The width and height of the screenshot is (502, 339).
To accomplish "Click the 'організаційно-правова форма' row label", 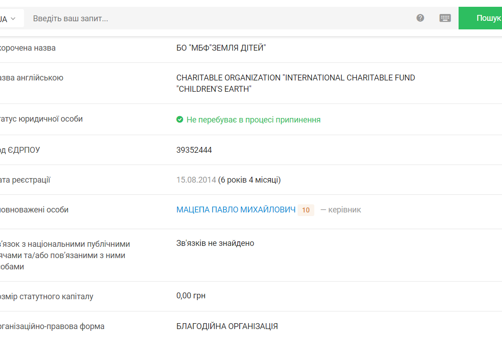I will [52, 326].
